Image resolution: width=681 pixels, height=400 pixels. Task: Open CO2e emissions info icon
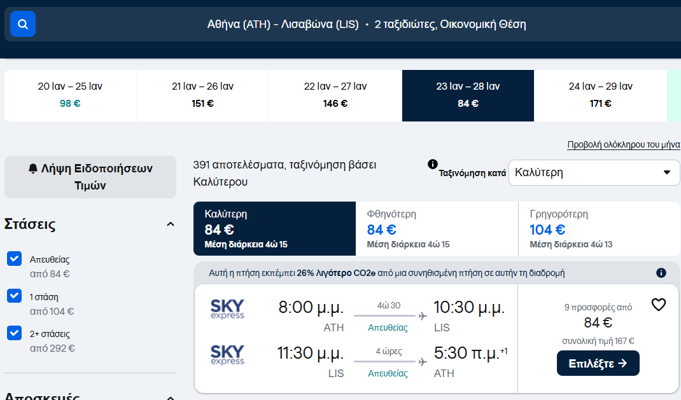pyautogui.click(x=661, y=273)
